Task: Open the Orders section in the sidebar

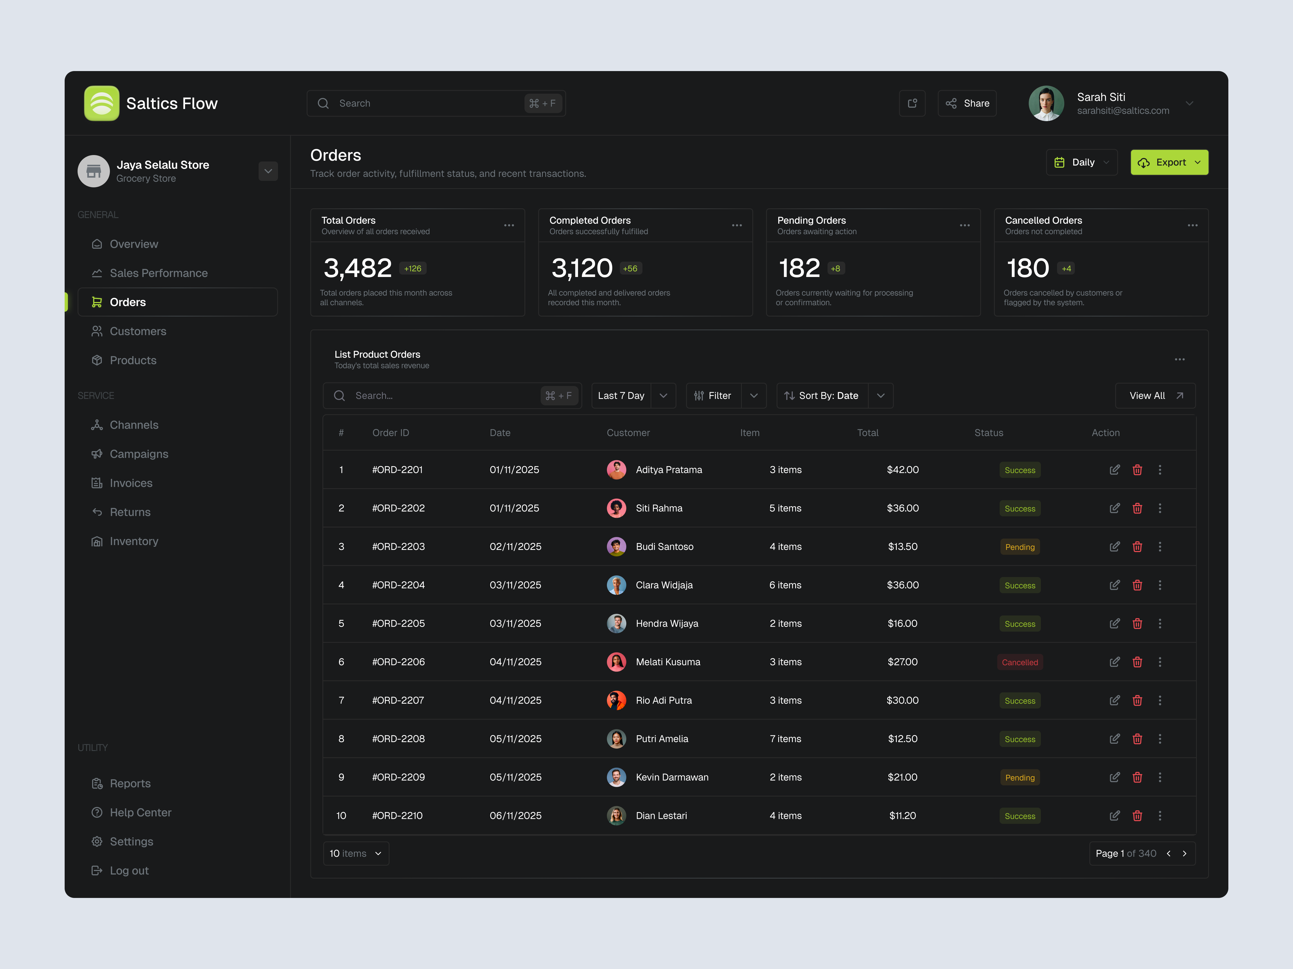Action: point(128,302)
